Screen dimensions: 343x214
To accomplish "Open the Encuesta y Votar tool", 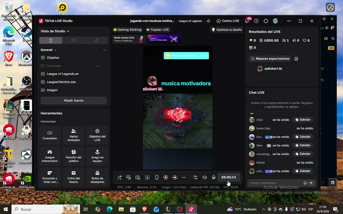I will point(50,177).
